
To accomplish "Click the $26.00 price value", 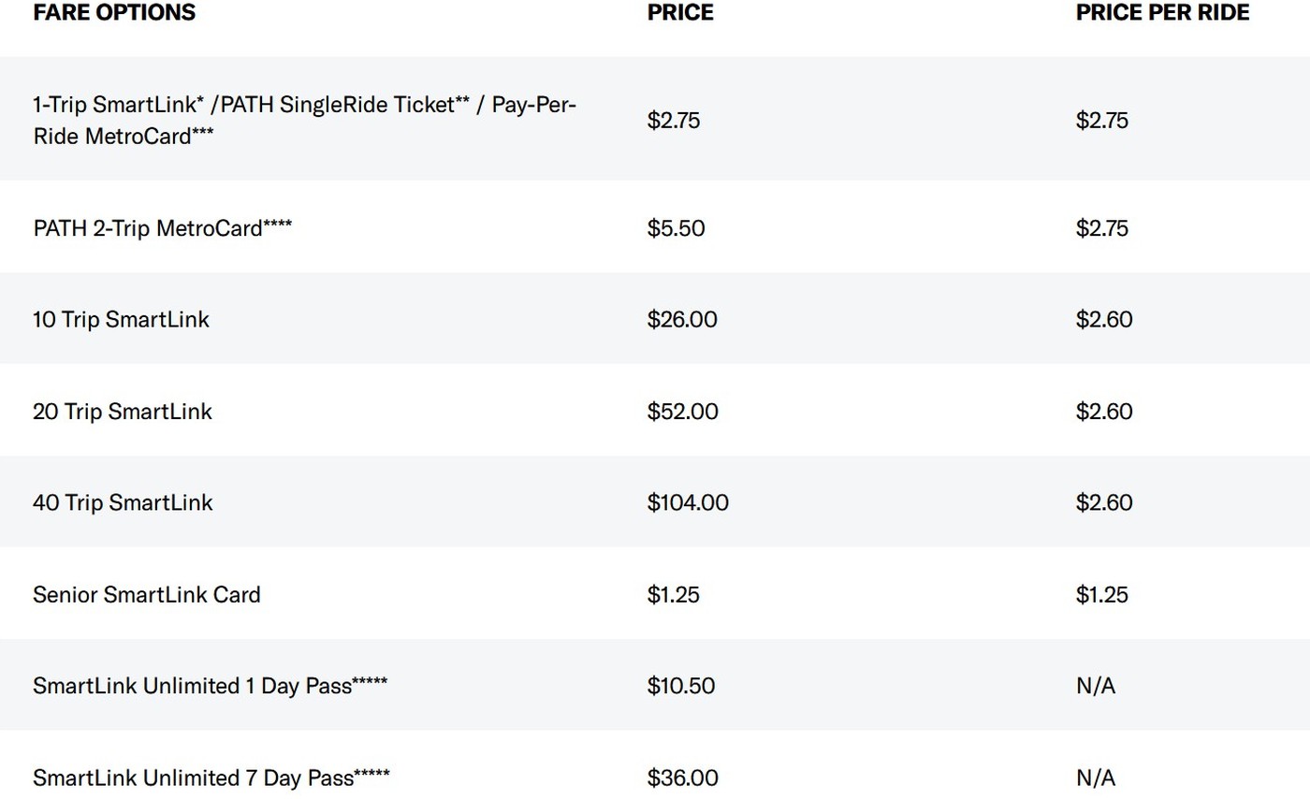I will click(x=682, y=319).
